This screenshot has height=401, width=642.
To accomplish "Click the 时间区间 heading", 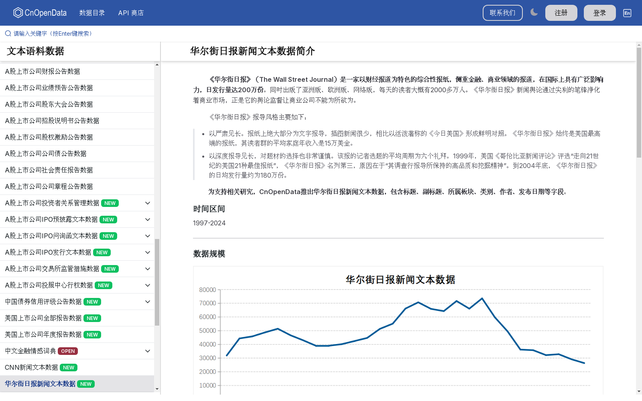I will pyautogui.click(x=209, y=209).
